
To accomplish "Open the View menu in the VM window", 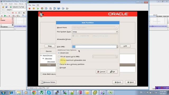I will pos(34,5).
